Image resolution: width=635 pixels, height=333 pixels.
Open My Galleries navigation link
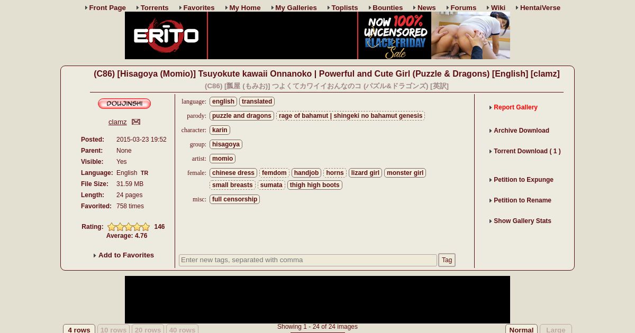click(x=296, y=7)
